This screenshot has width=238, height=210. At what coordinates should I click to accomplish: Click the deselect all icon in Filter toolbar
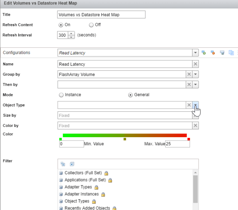pyautogui.click(x=72, y=164)
